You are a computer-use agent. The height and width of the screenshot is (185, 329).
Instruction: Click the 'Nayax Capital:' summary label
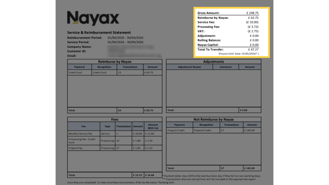208,45
